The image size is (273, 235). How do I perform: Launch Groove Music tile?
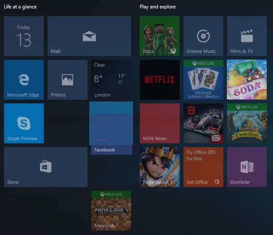[x=203, y=36]
